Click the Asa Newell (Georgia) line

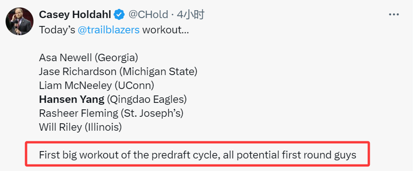[88, 58]
